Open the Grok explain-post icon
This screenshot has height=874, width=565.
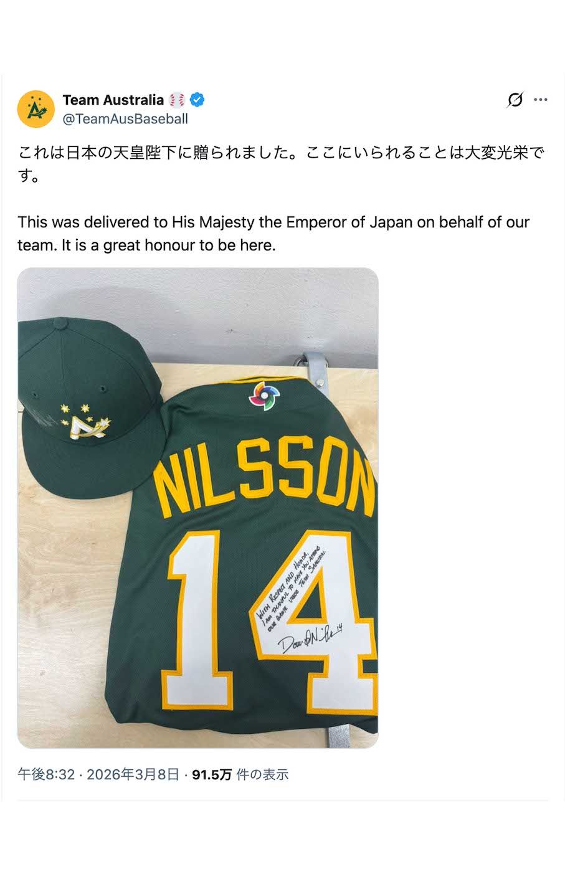click(515, 100)
